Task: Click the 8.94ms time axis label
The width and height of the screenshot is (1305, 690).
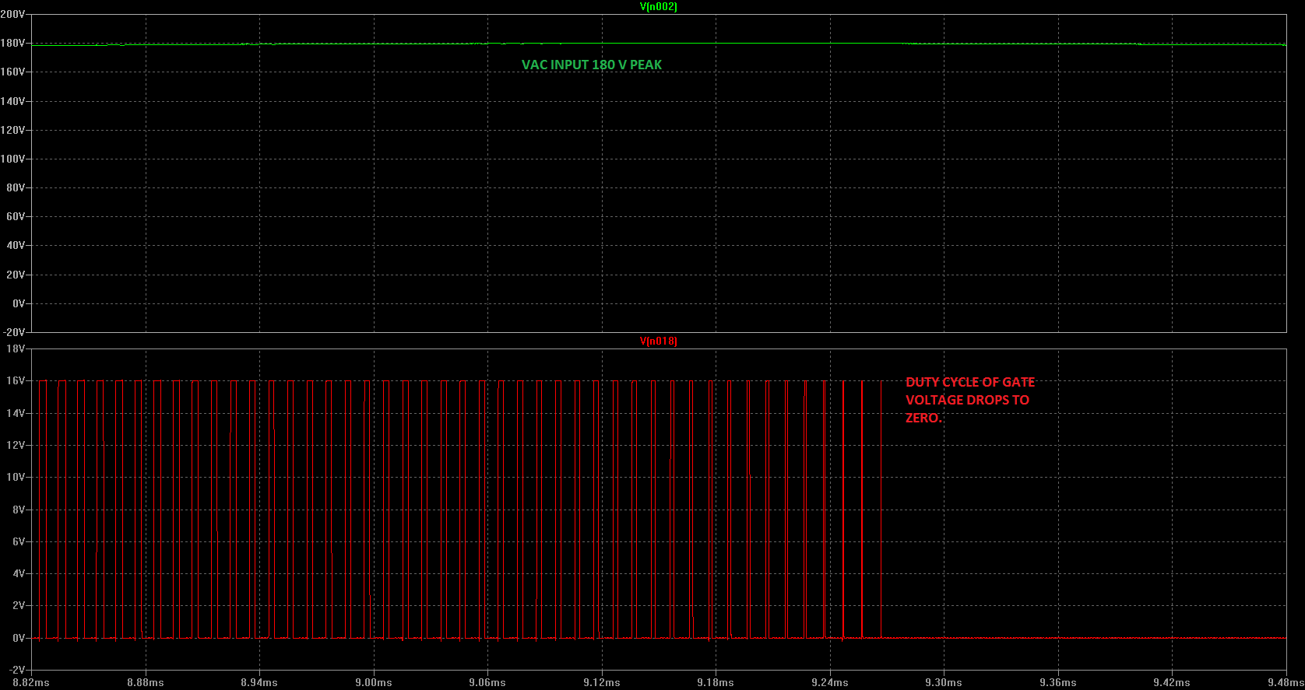Action: click(x=259, y=682)
